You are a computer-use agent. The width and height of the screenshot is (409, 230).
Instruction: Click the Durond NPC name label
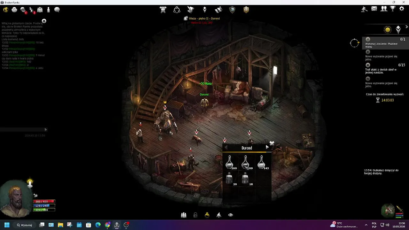click(x=204, y=95)
